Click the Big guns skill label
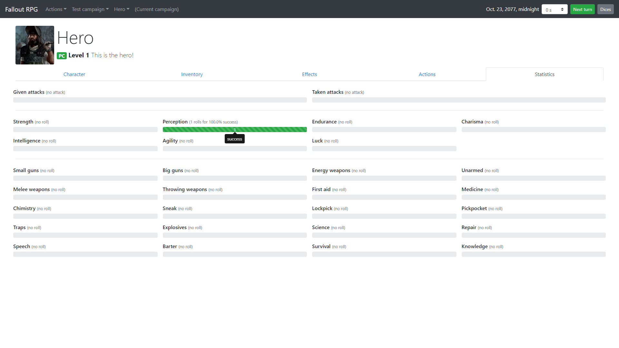This screenshot has width=619, height=348. tap(173, 170)
